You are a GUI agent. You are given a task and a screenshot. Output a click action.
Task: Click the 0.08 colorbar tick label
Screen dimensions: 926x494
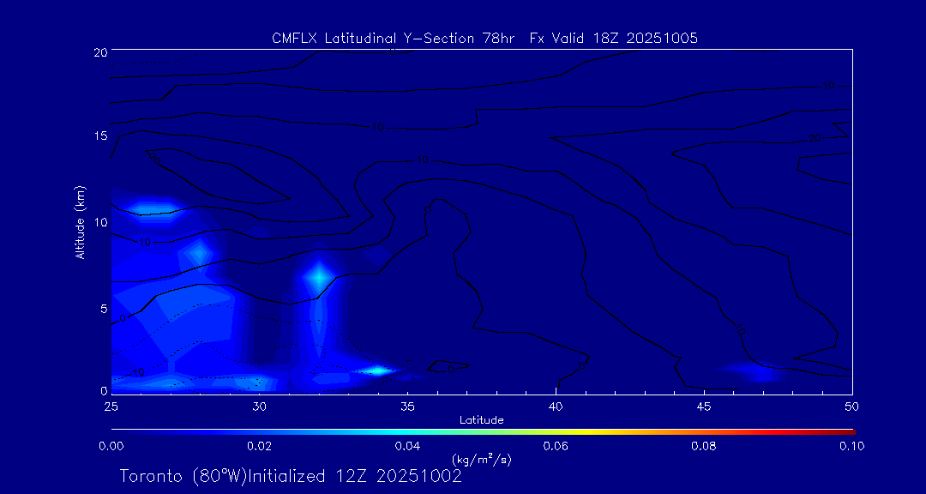click(x=704, y=446)
